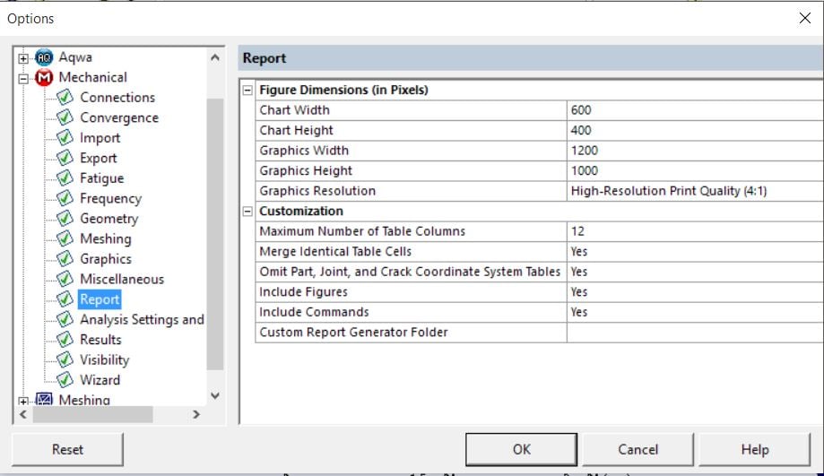Click the checkmark icon beside Visibility
Screen dimensions: 824x476
65,359
